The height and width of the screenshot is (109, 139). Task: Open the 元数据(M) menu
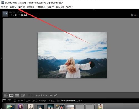coord(41,7)
